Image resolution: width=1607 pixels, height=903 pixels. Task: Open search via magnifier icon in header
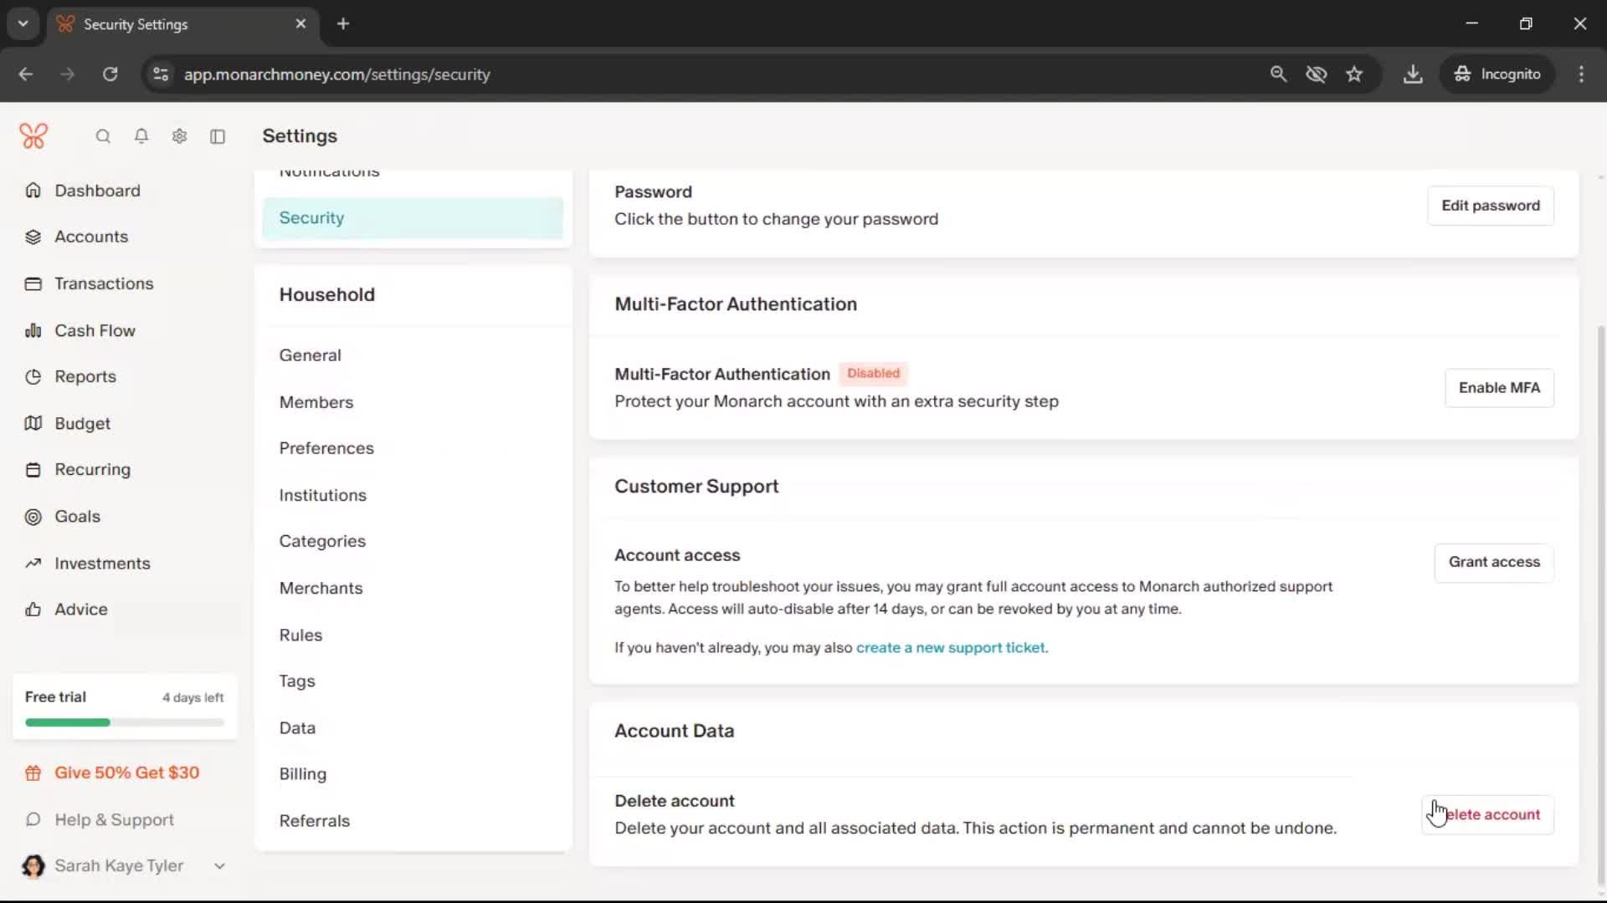pyautogui.click(x=103, y=136)
